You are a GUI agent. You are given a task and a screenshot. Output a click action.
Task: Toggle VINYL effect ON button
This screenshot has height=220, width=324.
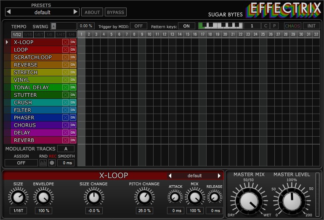[73, 80]
